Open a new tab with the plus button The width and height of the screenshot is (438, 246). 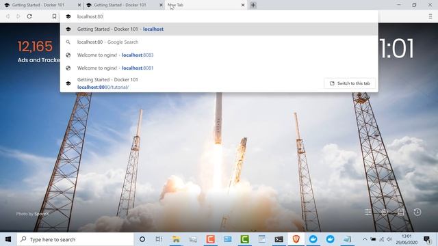click(253, 5)
